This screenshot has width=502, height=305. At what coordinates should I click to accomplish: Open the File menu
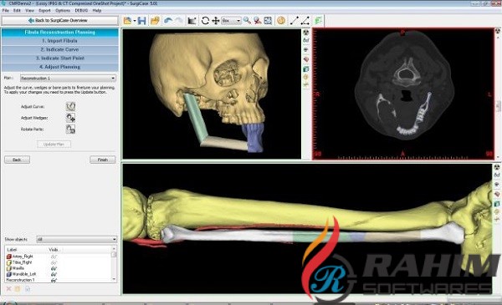click(6, 11)
